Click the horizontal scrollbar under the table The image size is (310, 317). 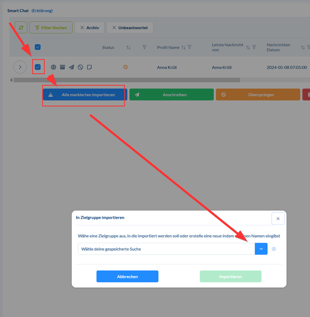126,80
